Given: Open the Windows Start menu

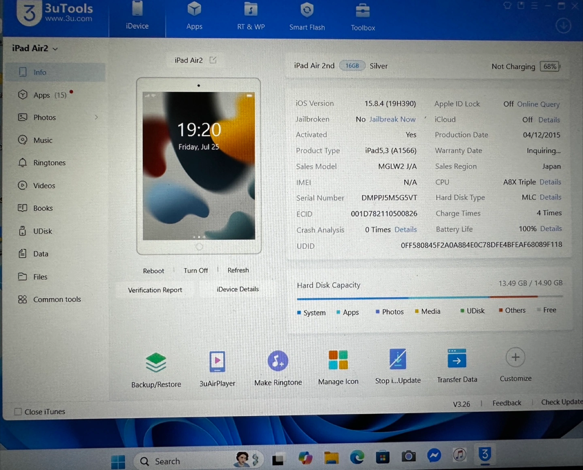Looking at the screenshot, I should 118,462.
